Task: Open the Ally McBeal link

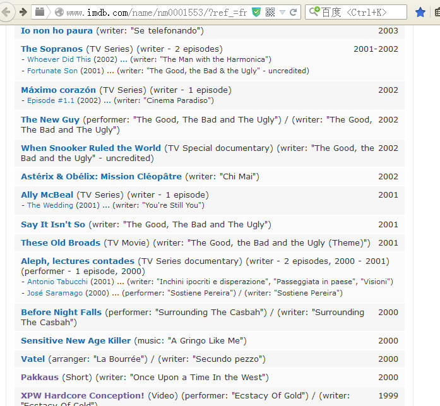Action: [47, 194]
